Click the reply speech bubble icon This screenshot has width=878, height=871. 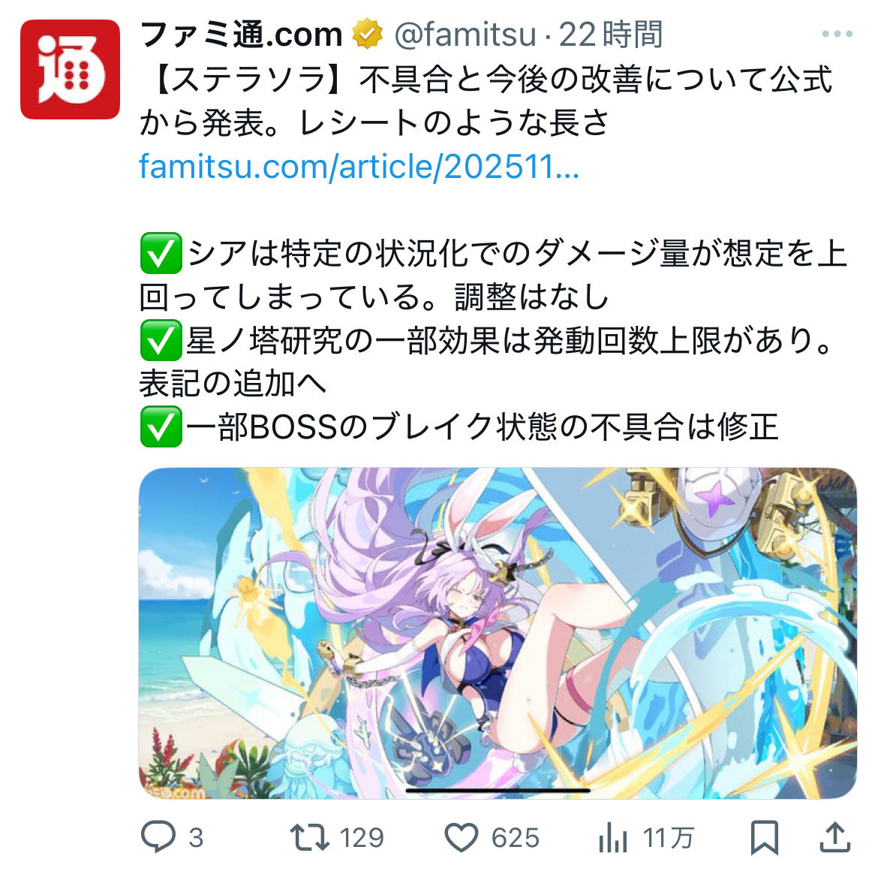pyautogui.click(x=158, y=836)
